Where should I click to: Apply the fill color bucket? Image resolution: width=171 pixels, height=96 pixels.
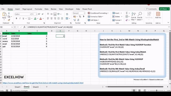click(35, 18)
